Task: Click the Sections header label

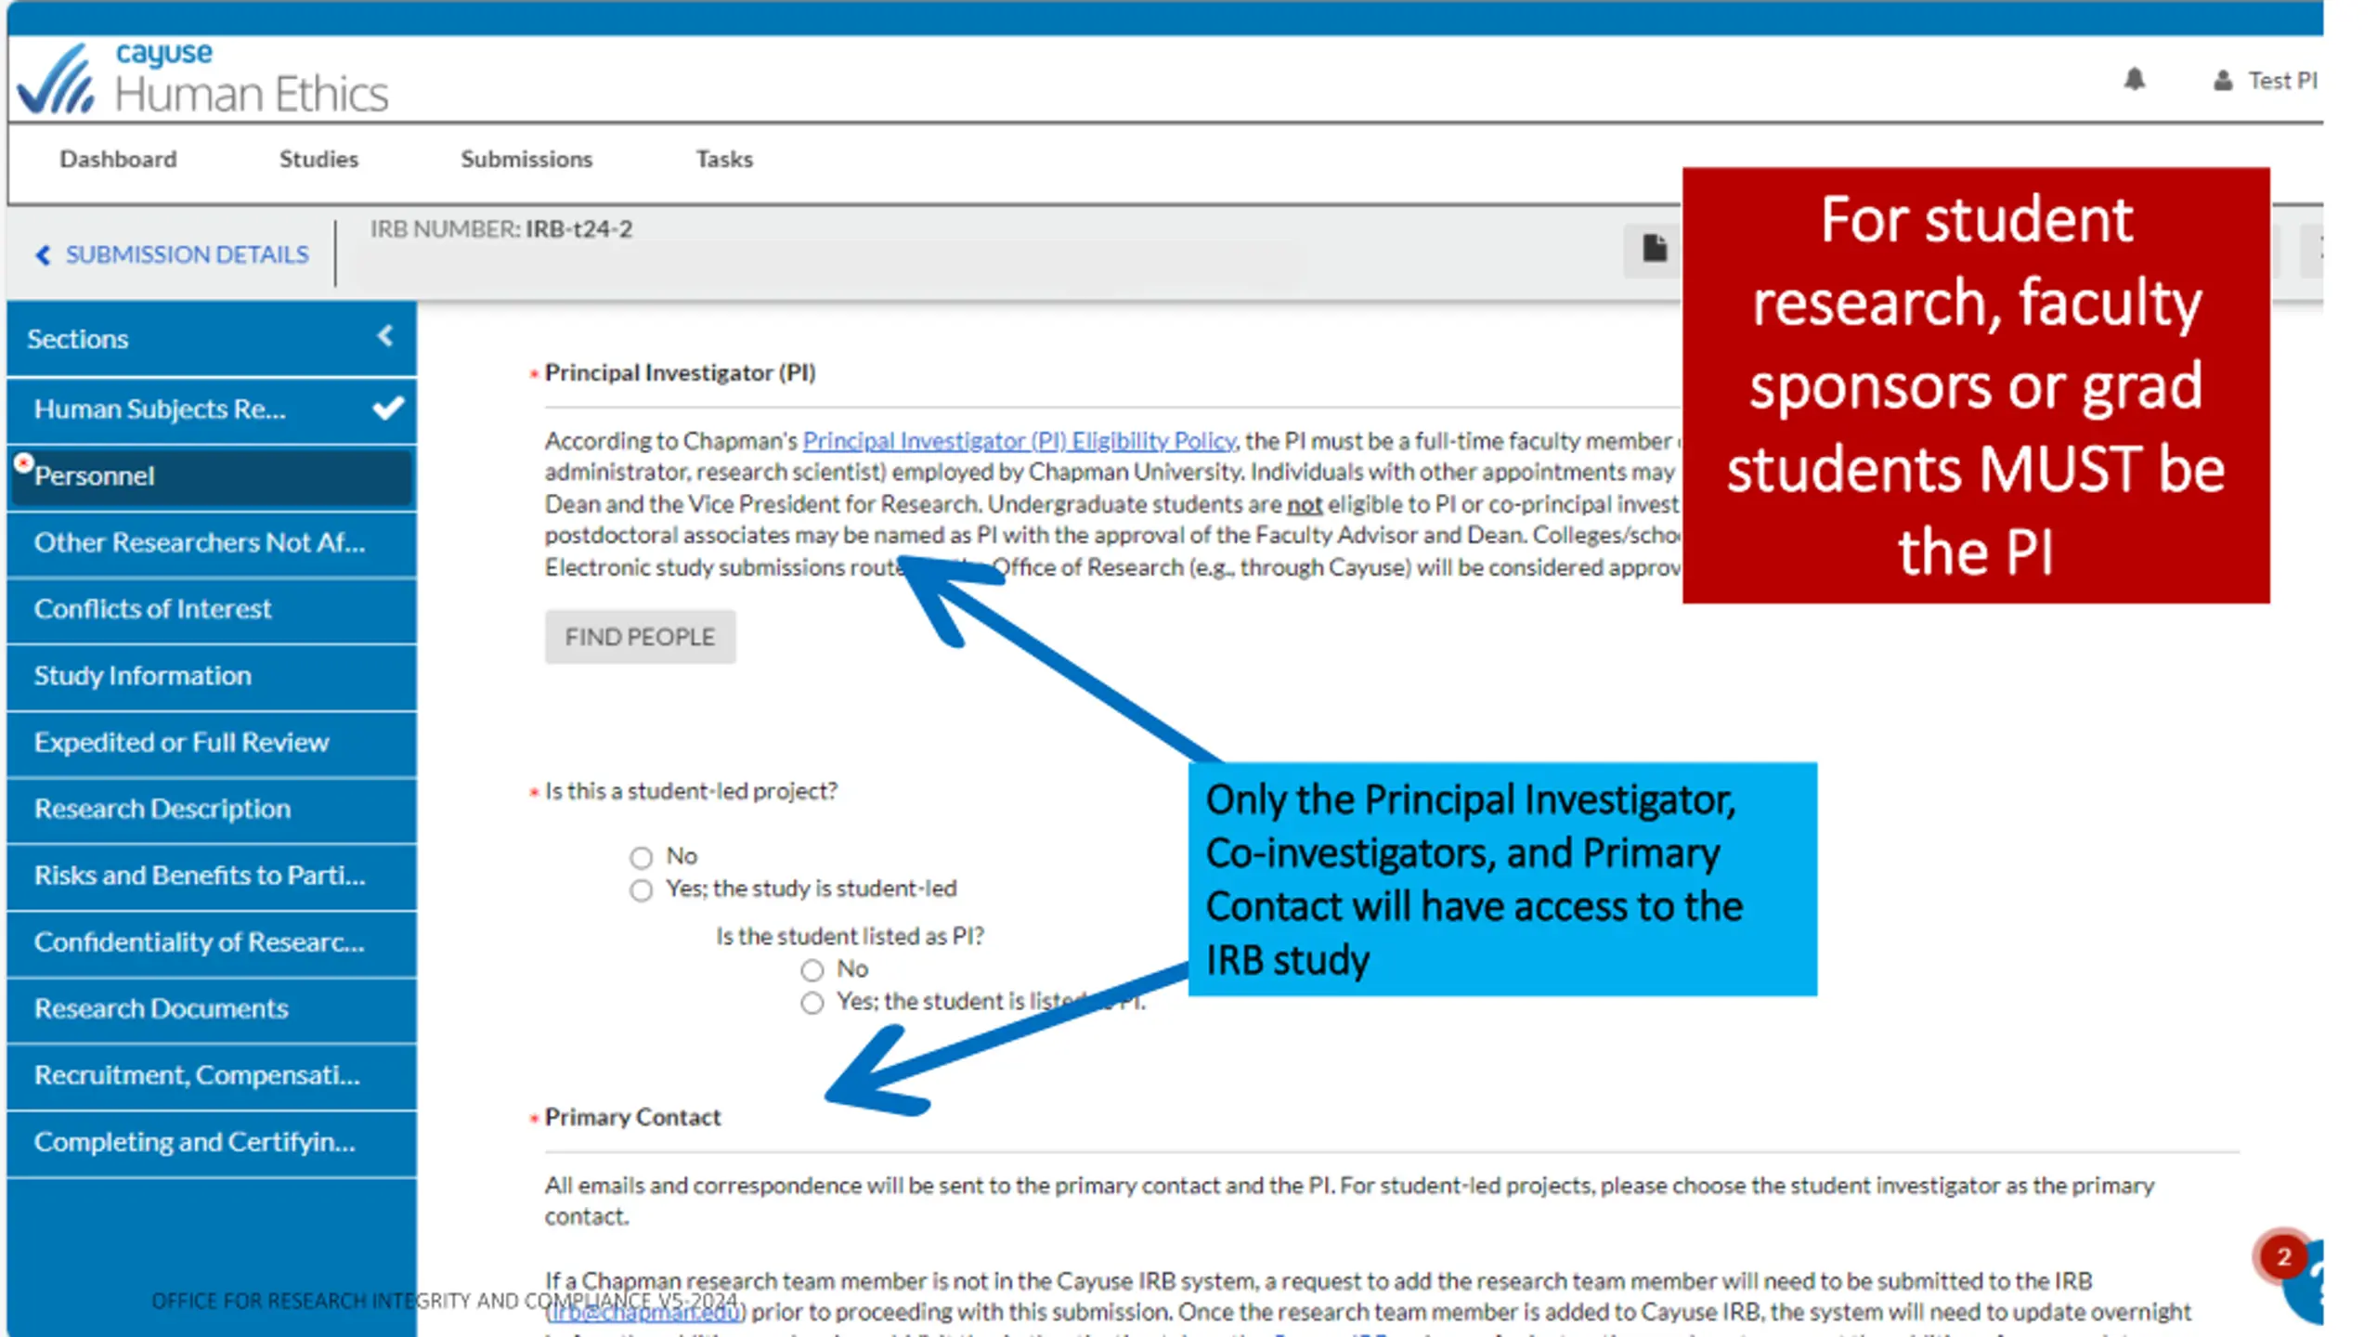Action: pos(78,339)
